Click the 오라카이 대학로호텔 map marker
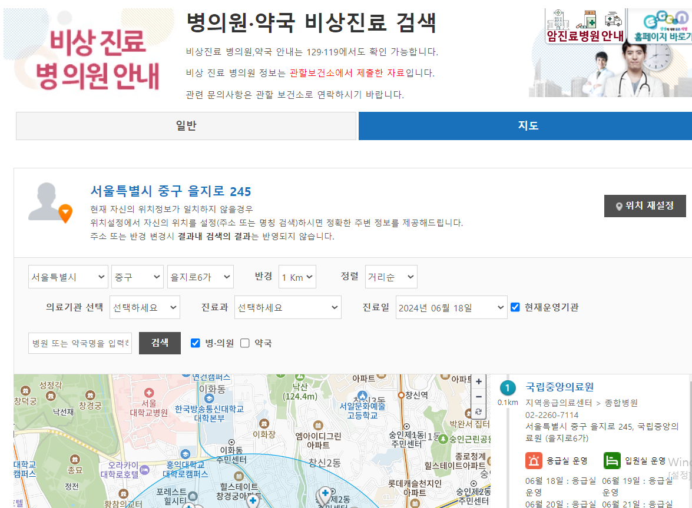This screenshot has height=508, width=692. [x=144, y=470]
